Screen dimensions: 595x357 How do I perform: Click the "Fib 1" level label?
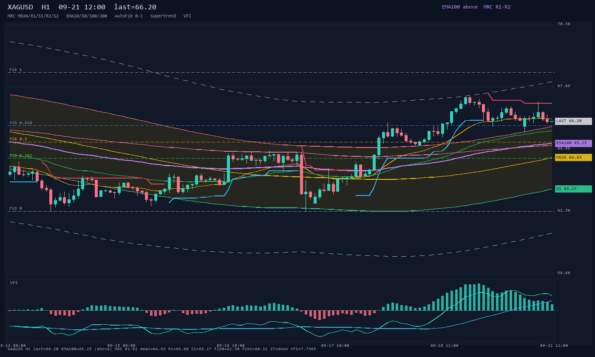[16, 70]
